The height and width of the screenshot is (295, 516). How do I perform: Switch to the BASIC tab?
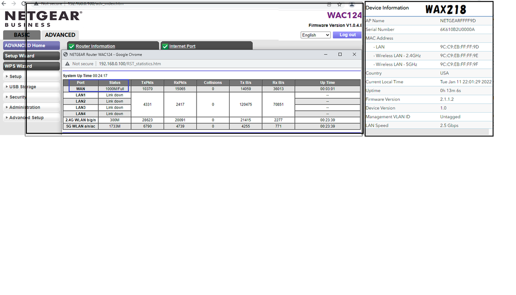tap(22, 35)
